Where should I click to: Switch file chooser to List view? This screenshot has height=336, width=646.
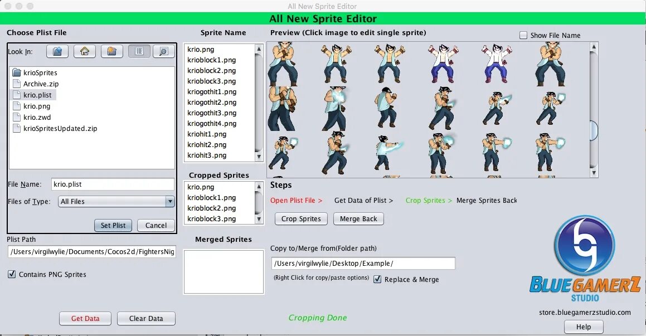pyautogui.click(x=139, y=51)
